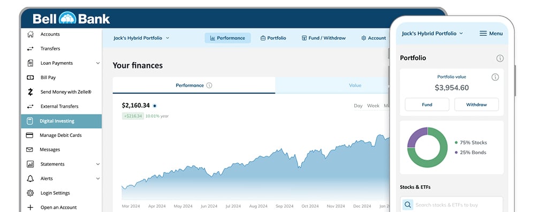This screenshot has height=212, width=534.
Task: Select the Day time range
Action: (x=358, y=105)
